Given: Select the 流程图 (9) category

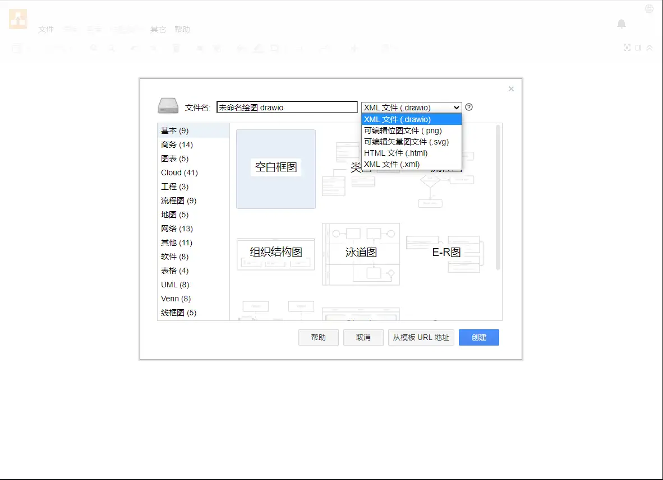Looking at the screenshot, I should point(178,201).
